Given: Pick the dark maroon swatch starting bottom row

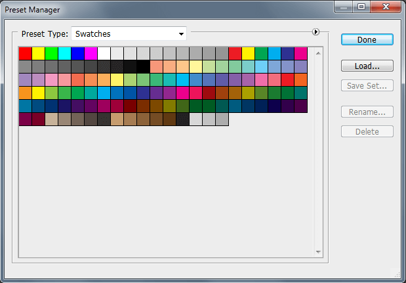Looking at the screenshot, I should click(x=25, y=119).
